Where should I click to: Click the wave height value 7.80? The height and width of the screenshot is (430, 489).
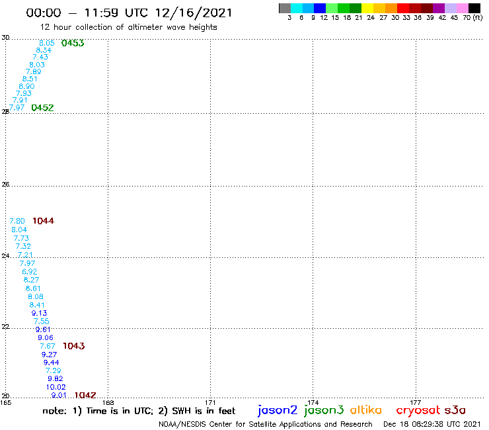point(17,221)
